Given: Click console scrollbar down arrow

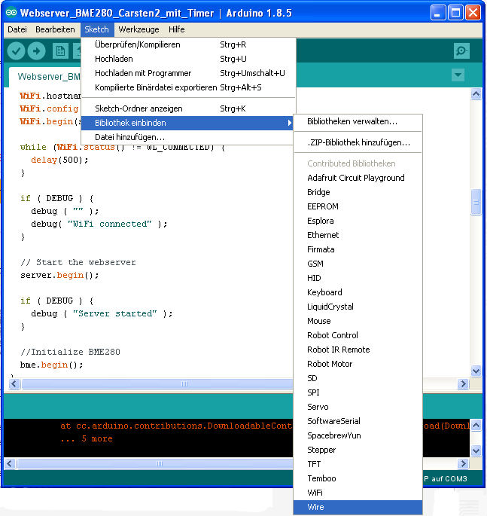Looking at the screenshot, I should 476,450.
